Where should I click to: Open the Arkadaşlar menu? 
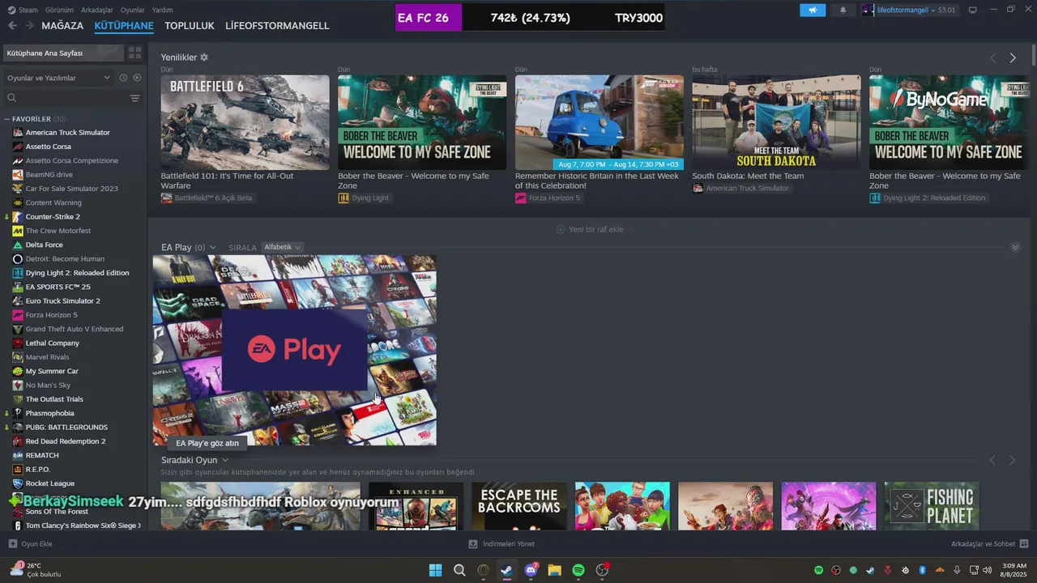click(x=97, y=10)
